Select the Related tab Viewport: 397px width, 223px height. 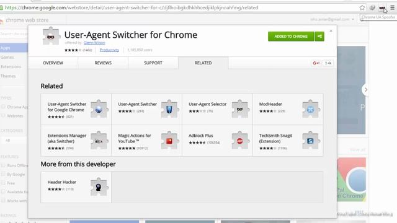pos(203,63)
